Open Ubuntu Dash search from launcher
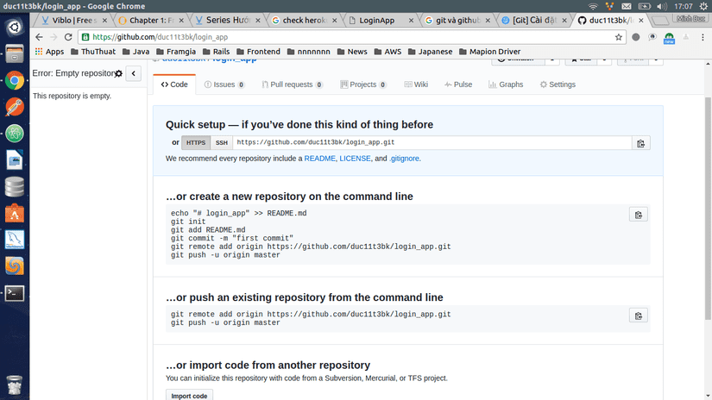The image size is (712, 400). [x=15, y=28]
